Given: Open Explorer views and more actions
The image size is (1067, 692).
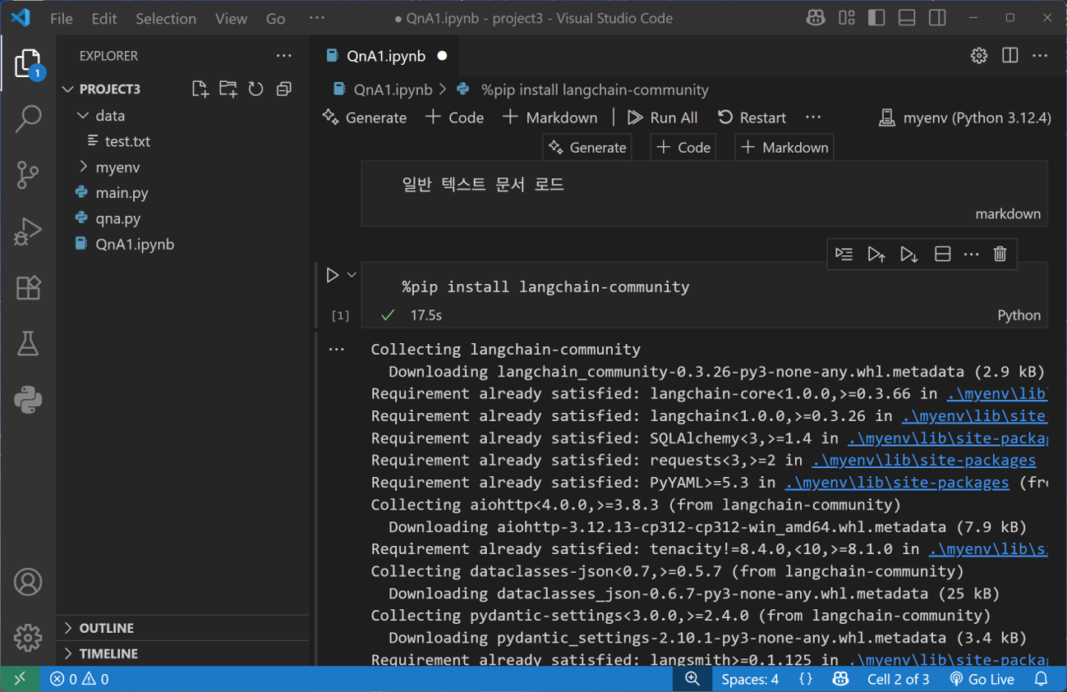Looking at the screenshot, I should pos(283,56).
